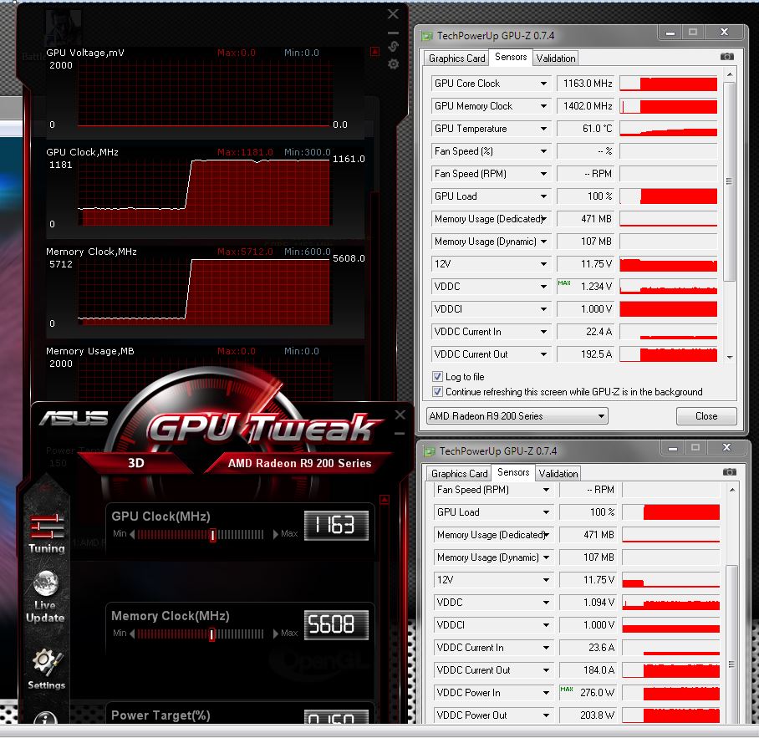
Task: Open 12V dropdown in lower GPU-Z window
Action: pos(546,580)
